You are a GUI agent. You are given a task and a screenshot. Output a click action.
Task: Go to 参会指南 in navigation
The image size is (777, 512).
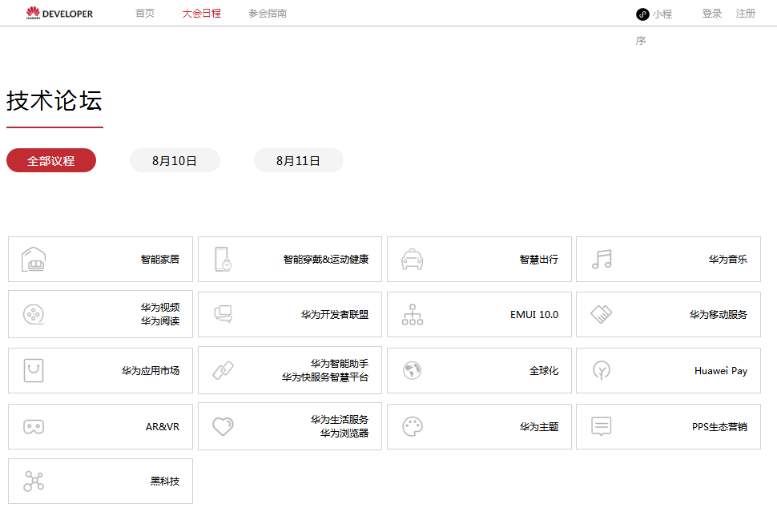point(268,14)
